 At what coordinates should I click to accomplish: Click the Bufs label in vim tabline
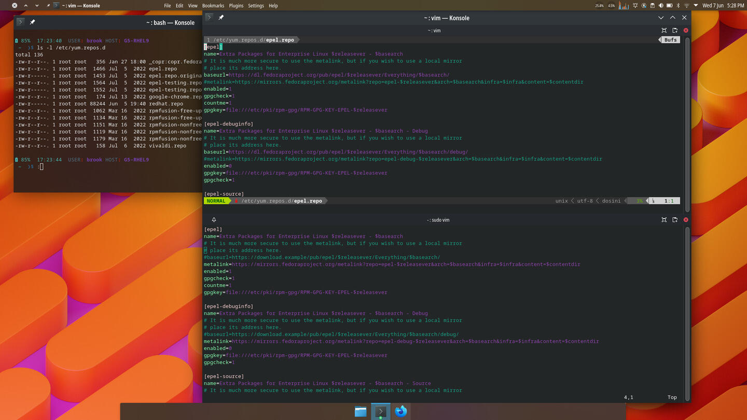pos(670,40)
